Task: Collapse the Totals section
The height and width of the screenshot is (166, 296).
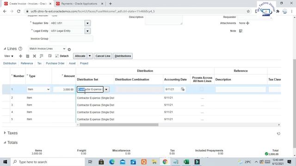Action: 5,142
